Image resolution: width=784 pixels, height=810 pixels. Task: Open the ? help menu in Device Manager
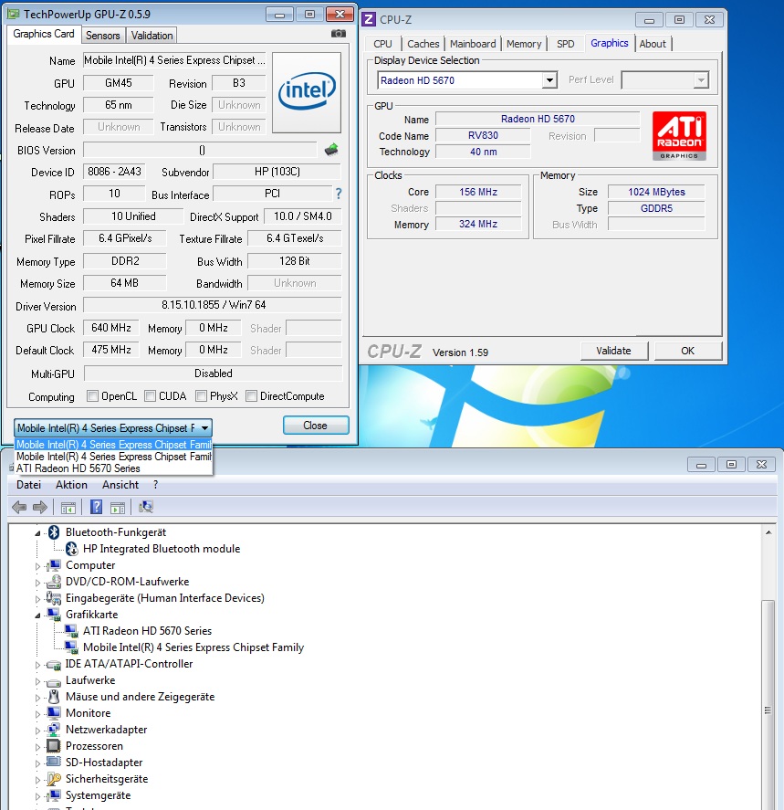[x=155, y=485]
